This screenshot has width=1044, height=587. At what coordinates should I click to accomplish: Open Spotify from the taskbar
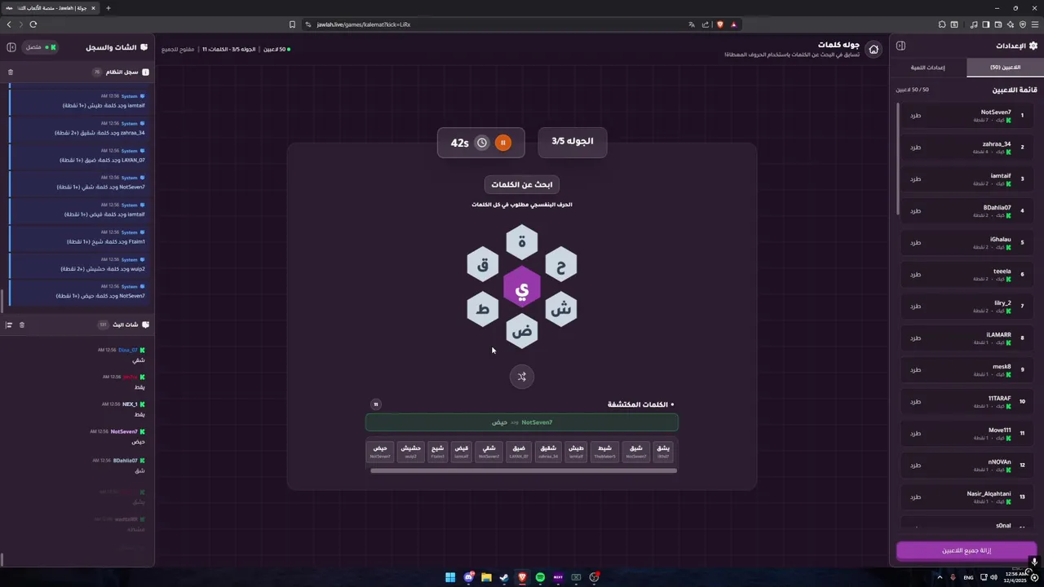pyautogui.click(x=540, y=577)
